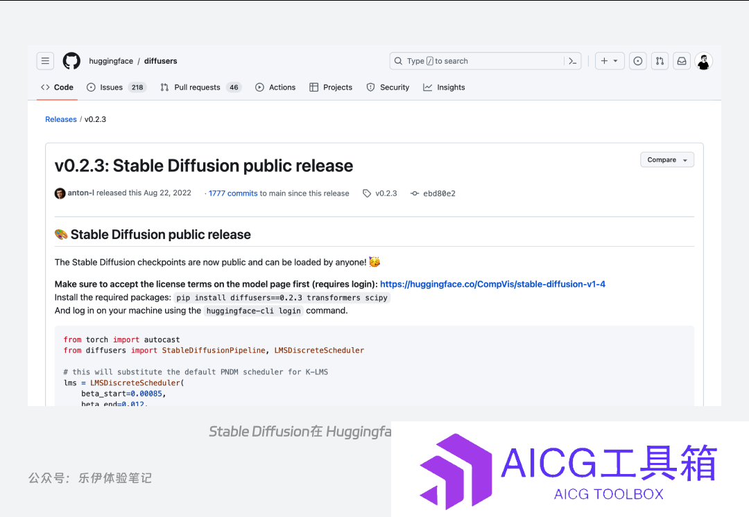Open the 1777 commits link
This screenshot has height=517, width=749.
click(x=233, y=193)
